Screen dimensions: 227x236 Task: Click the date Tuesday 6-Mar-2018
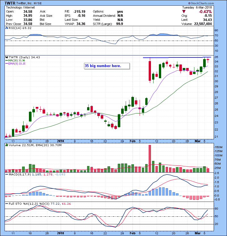coord(197,7)
